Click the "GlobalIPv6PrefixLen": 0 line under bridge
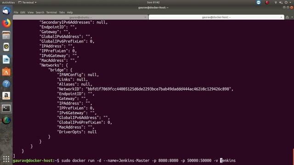Screen dimensions: 294x165 85,122
